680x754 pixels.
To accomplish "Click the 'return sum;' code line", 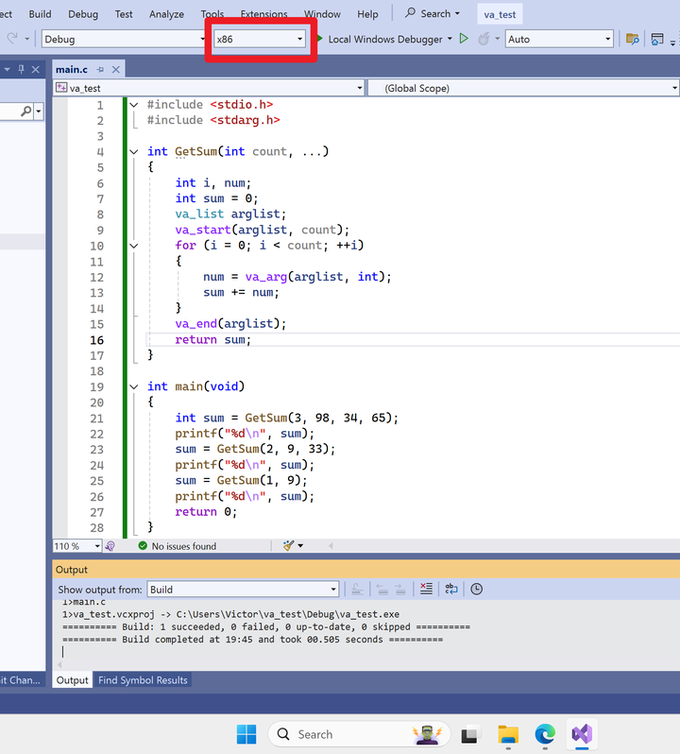I will tap(212, 339).
